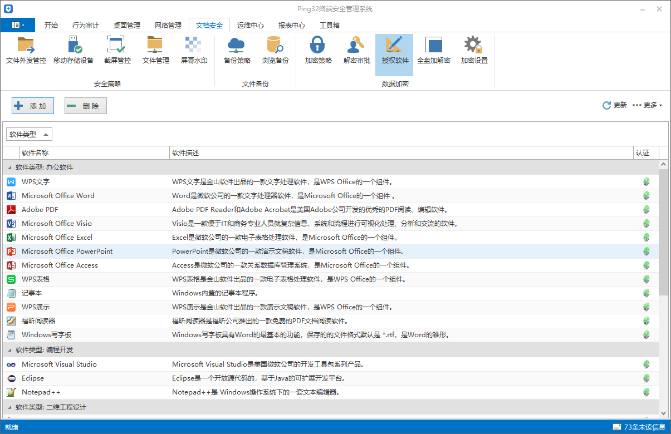Screen dimensions: 671x434
Task: Click certification fingerprint for WPS文字
Action: pos(646,182)
